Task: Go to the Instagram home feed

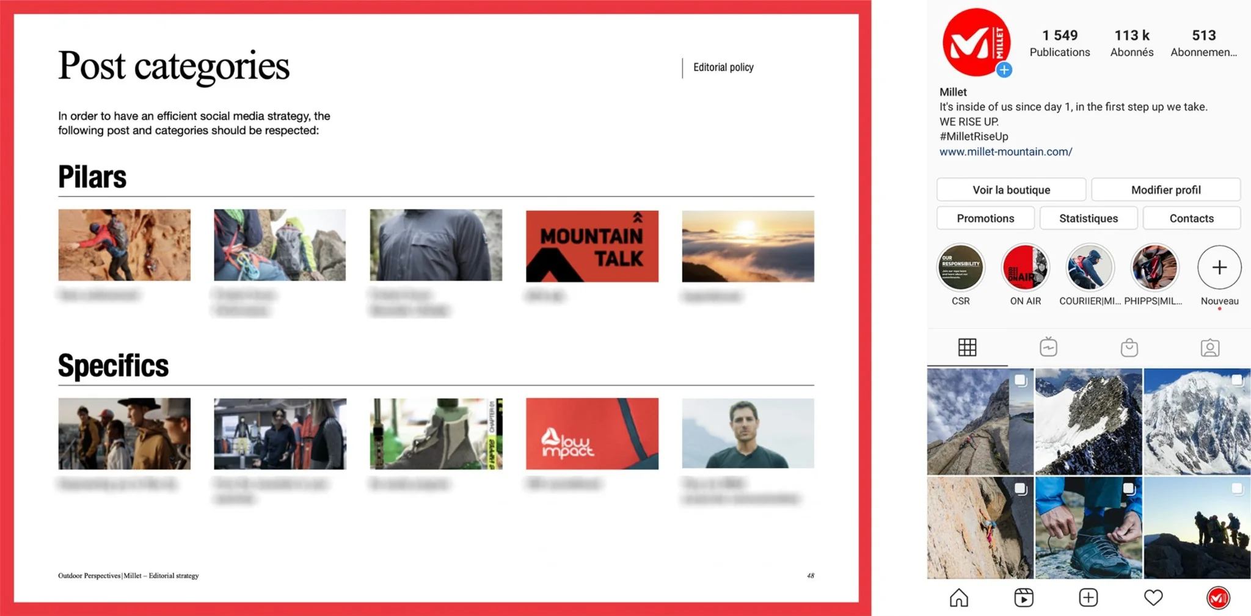Action: click(958, 597)
